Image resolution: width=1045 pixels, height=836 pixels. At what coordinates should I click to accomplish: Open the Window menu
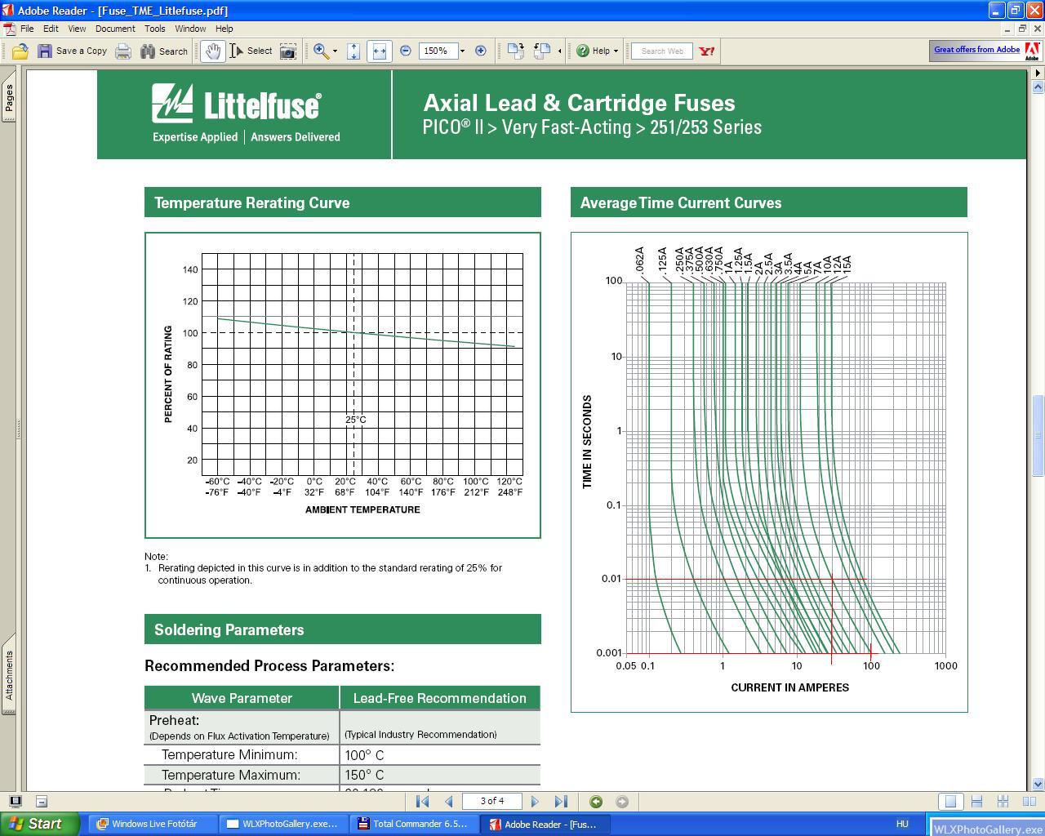(190, 29)
